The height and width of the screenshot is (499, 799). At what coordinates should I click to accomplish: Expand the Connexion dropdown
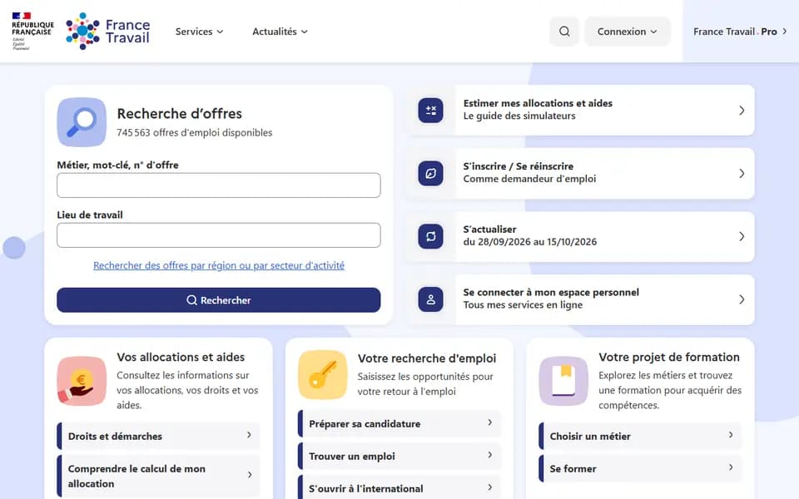(x=628, y=32)
